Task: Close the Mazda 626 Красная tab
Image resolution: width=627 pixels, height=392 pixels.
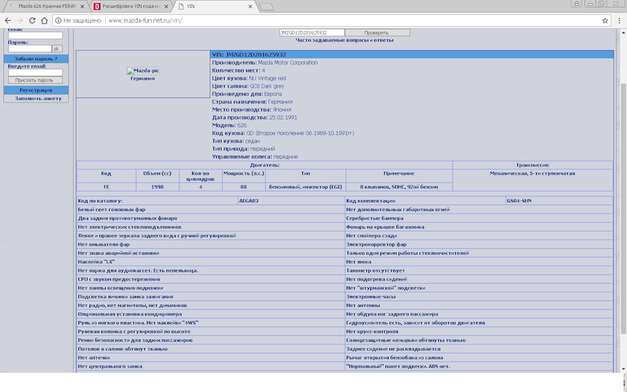Action: click(x=82, y=7)
